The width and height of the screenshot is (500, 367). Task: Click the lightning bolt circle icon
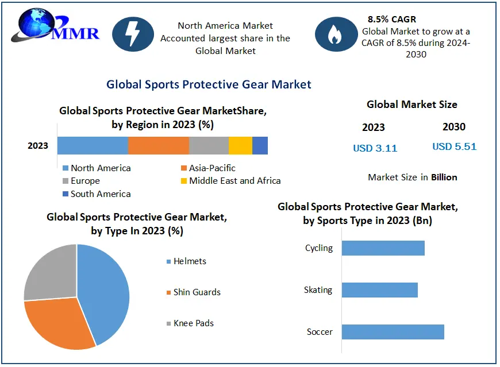[x=133, y=34]
